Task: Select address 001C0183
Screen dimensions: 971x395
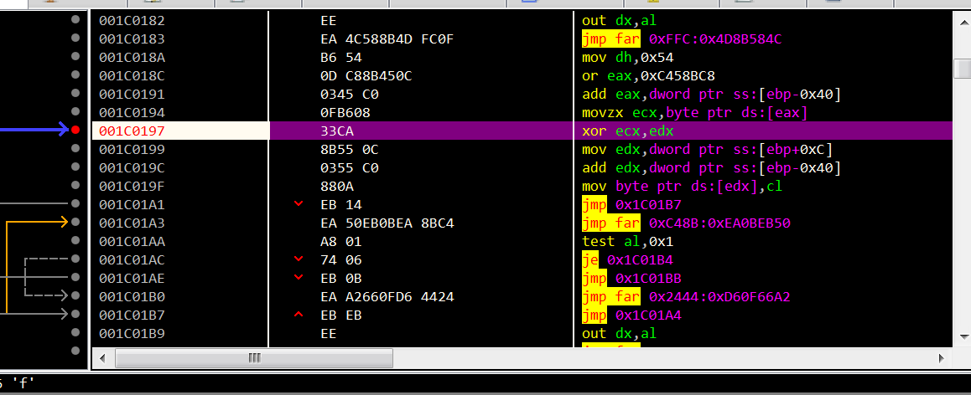Action: [132, 39]
